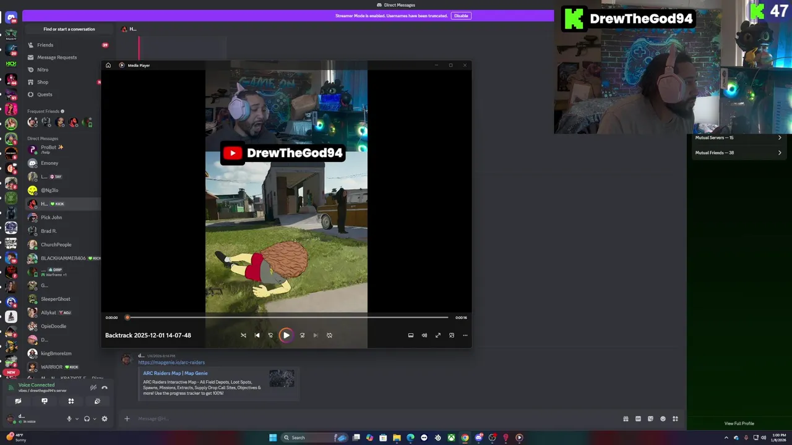This screenshot has width=792, height=445.
Task: Open Brad R. direct message
Action: pos(62,231)
